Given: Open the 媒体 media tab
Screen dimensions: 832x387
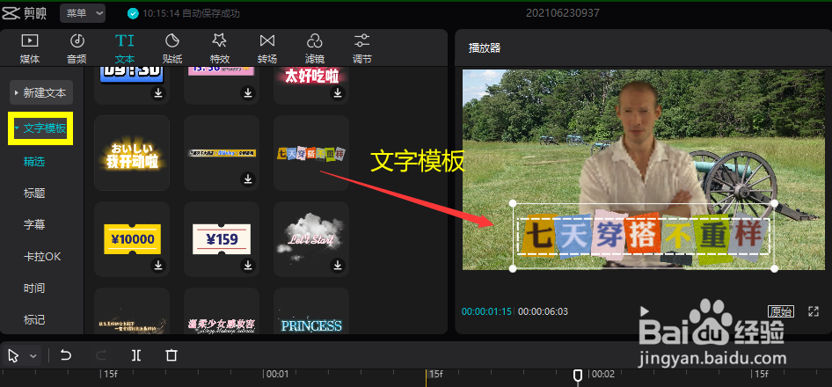Looking at the screenshot, I should coord(30,48).
